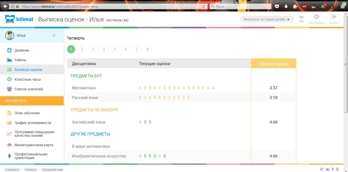Click the Выйти logout icon

[x=334, y=17]
